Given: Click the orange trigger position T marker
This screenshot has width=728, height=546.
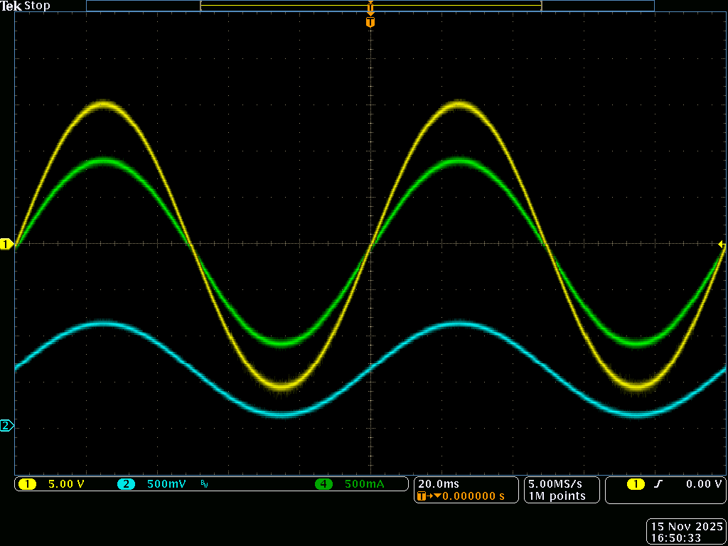Looking at the screenshot, I should tap(370, 22).
